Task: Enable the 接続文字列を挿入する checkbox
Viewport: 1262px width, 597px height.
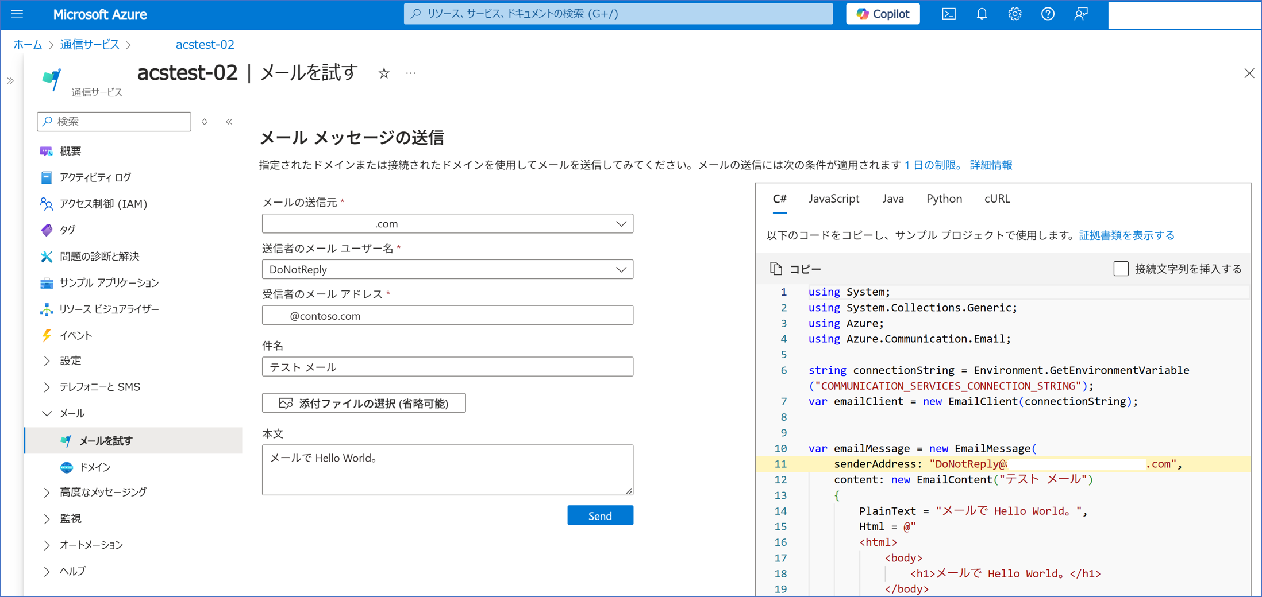Action: tap(1121, 269)
